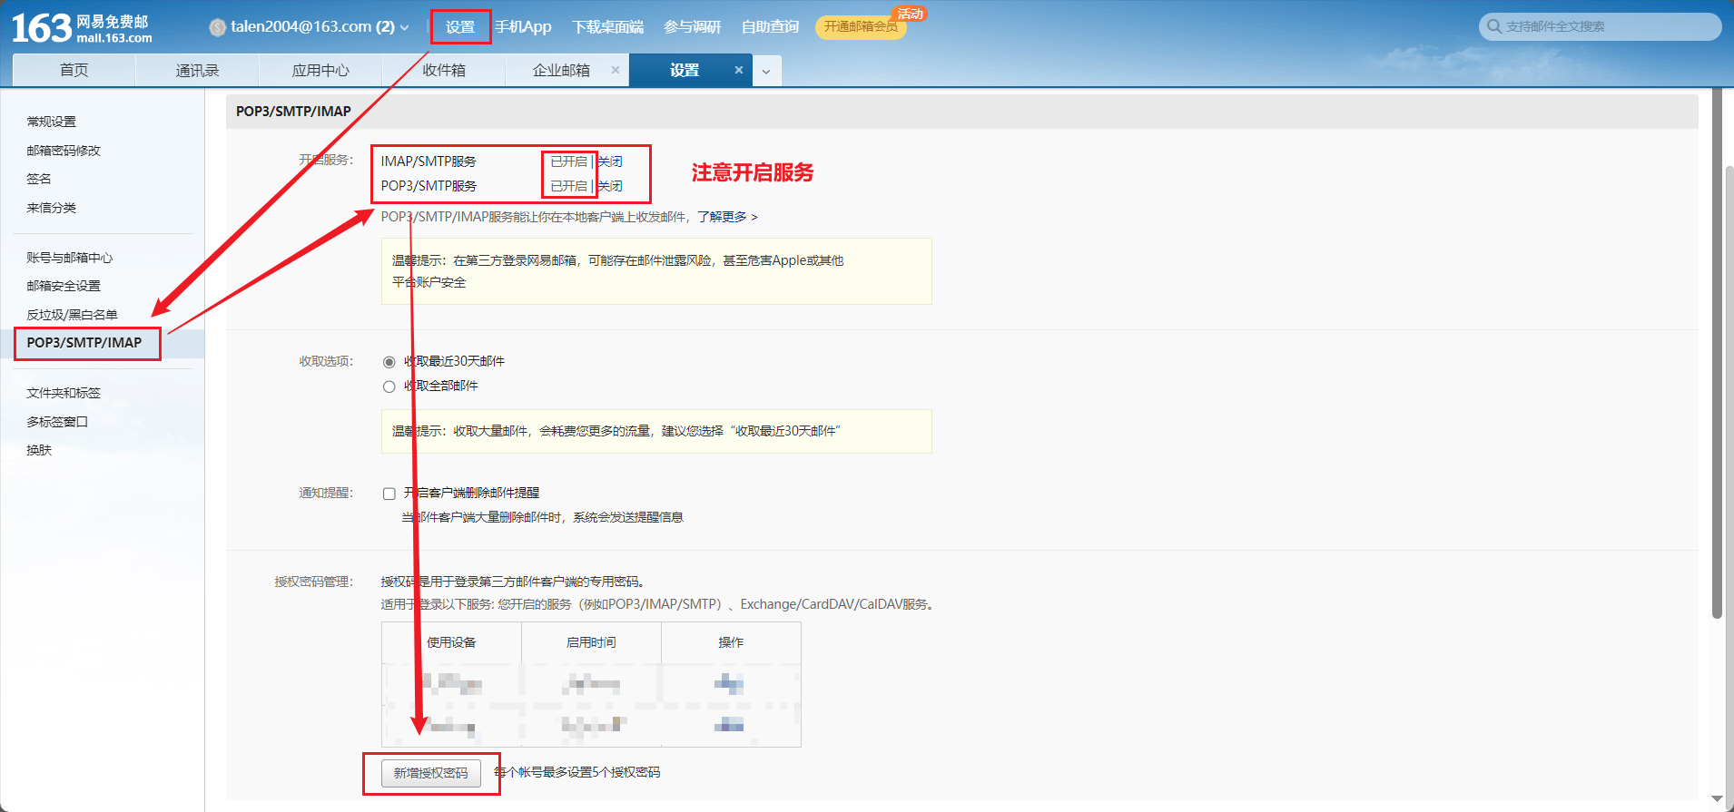Open the 开通邮箱会员 badge

860,26
